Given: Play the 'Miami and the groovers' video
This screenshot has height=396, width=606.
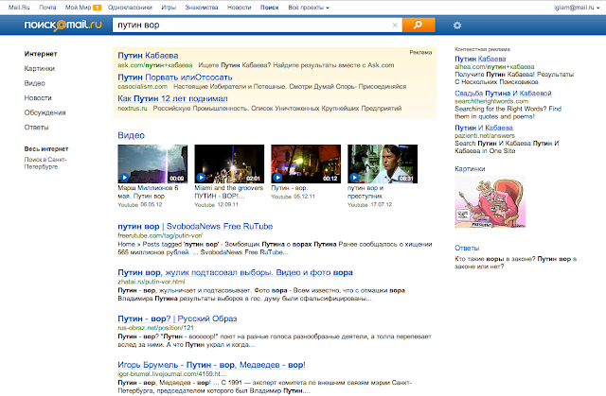Looking at the screenshot, I should pyautogui.click(x=229, y=164).
